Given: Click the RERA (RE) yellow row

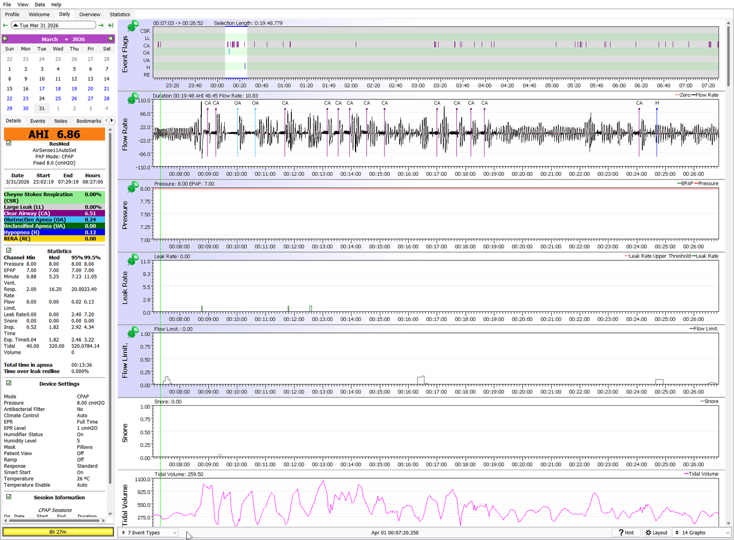Looking at the screenshot, I should click(54, 238).
